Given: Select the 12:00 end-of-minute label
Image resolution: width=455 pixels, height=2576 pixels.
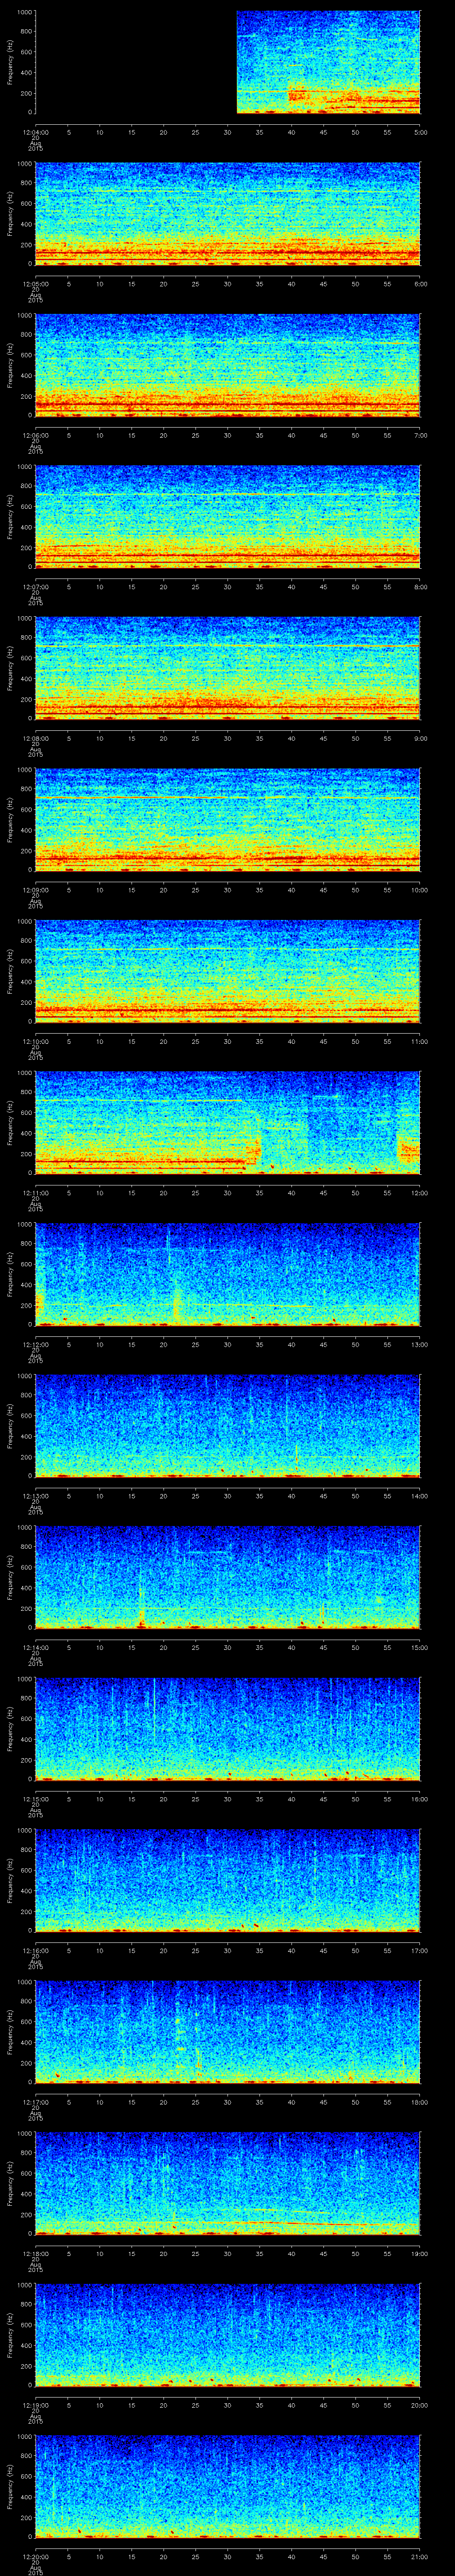Looking at the screenshot, I should [x=419, y=1192].
